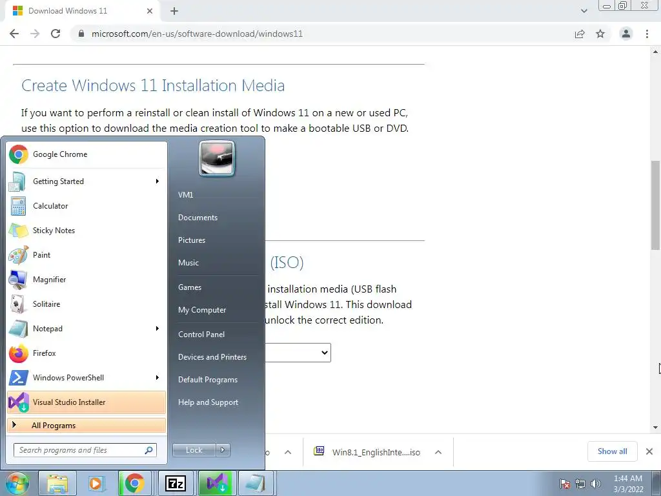This screenshot has width=661, height=496.
Task: Share this page icon in address bar
Action: click(580, 34)
